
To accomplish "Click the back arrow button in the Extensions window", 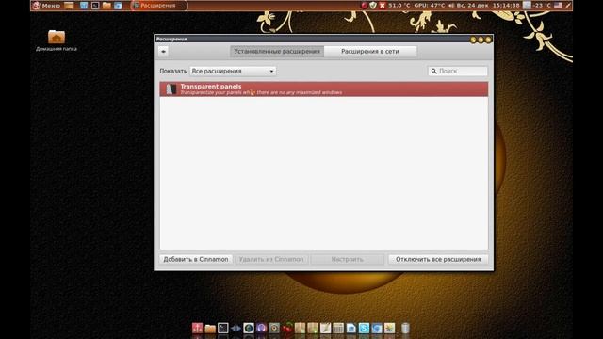I will coord(163,51).
